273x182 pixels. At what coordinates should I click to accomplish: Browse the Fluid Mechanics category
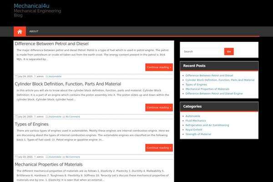(x=196, y=121)
